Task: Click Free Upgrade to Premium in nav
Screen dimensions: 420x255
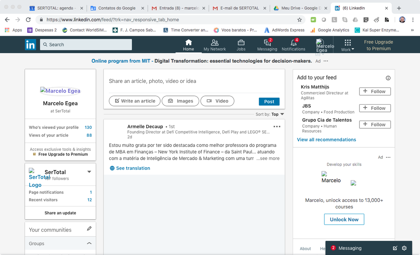Action: click(378, 45)
